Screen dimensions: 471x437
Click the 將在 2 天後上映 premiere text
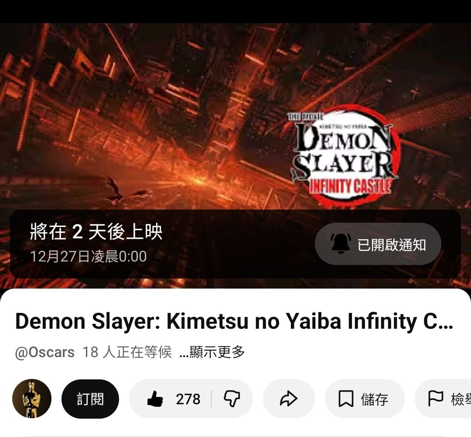click(96, 231)
